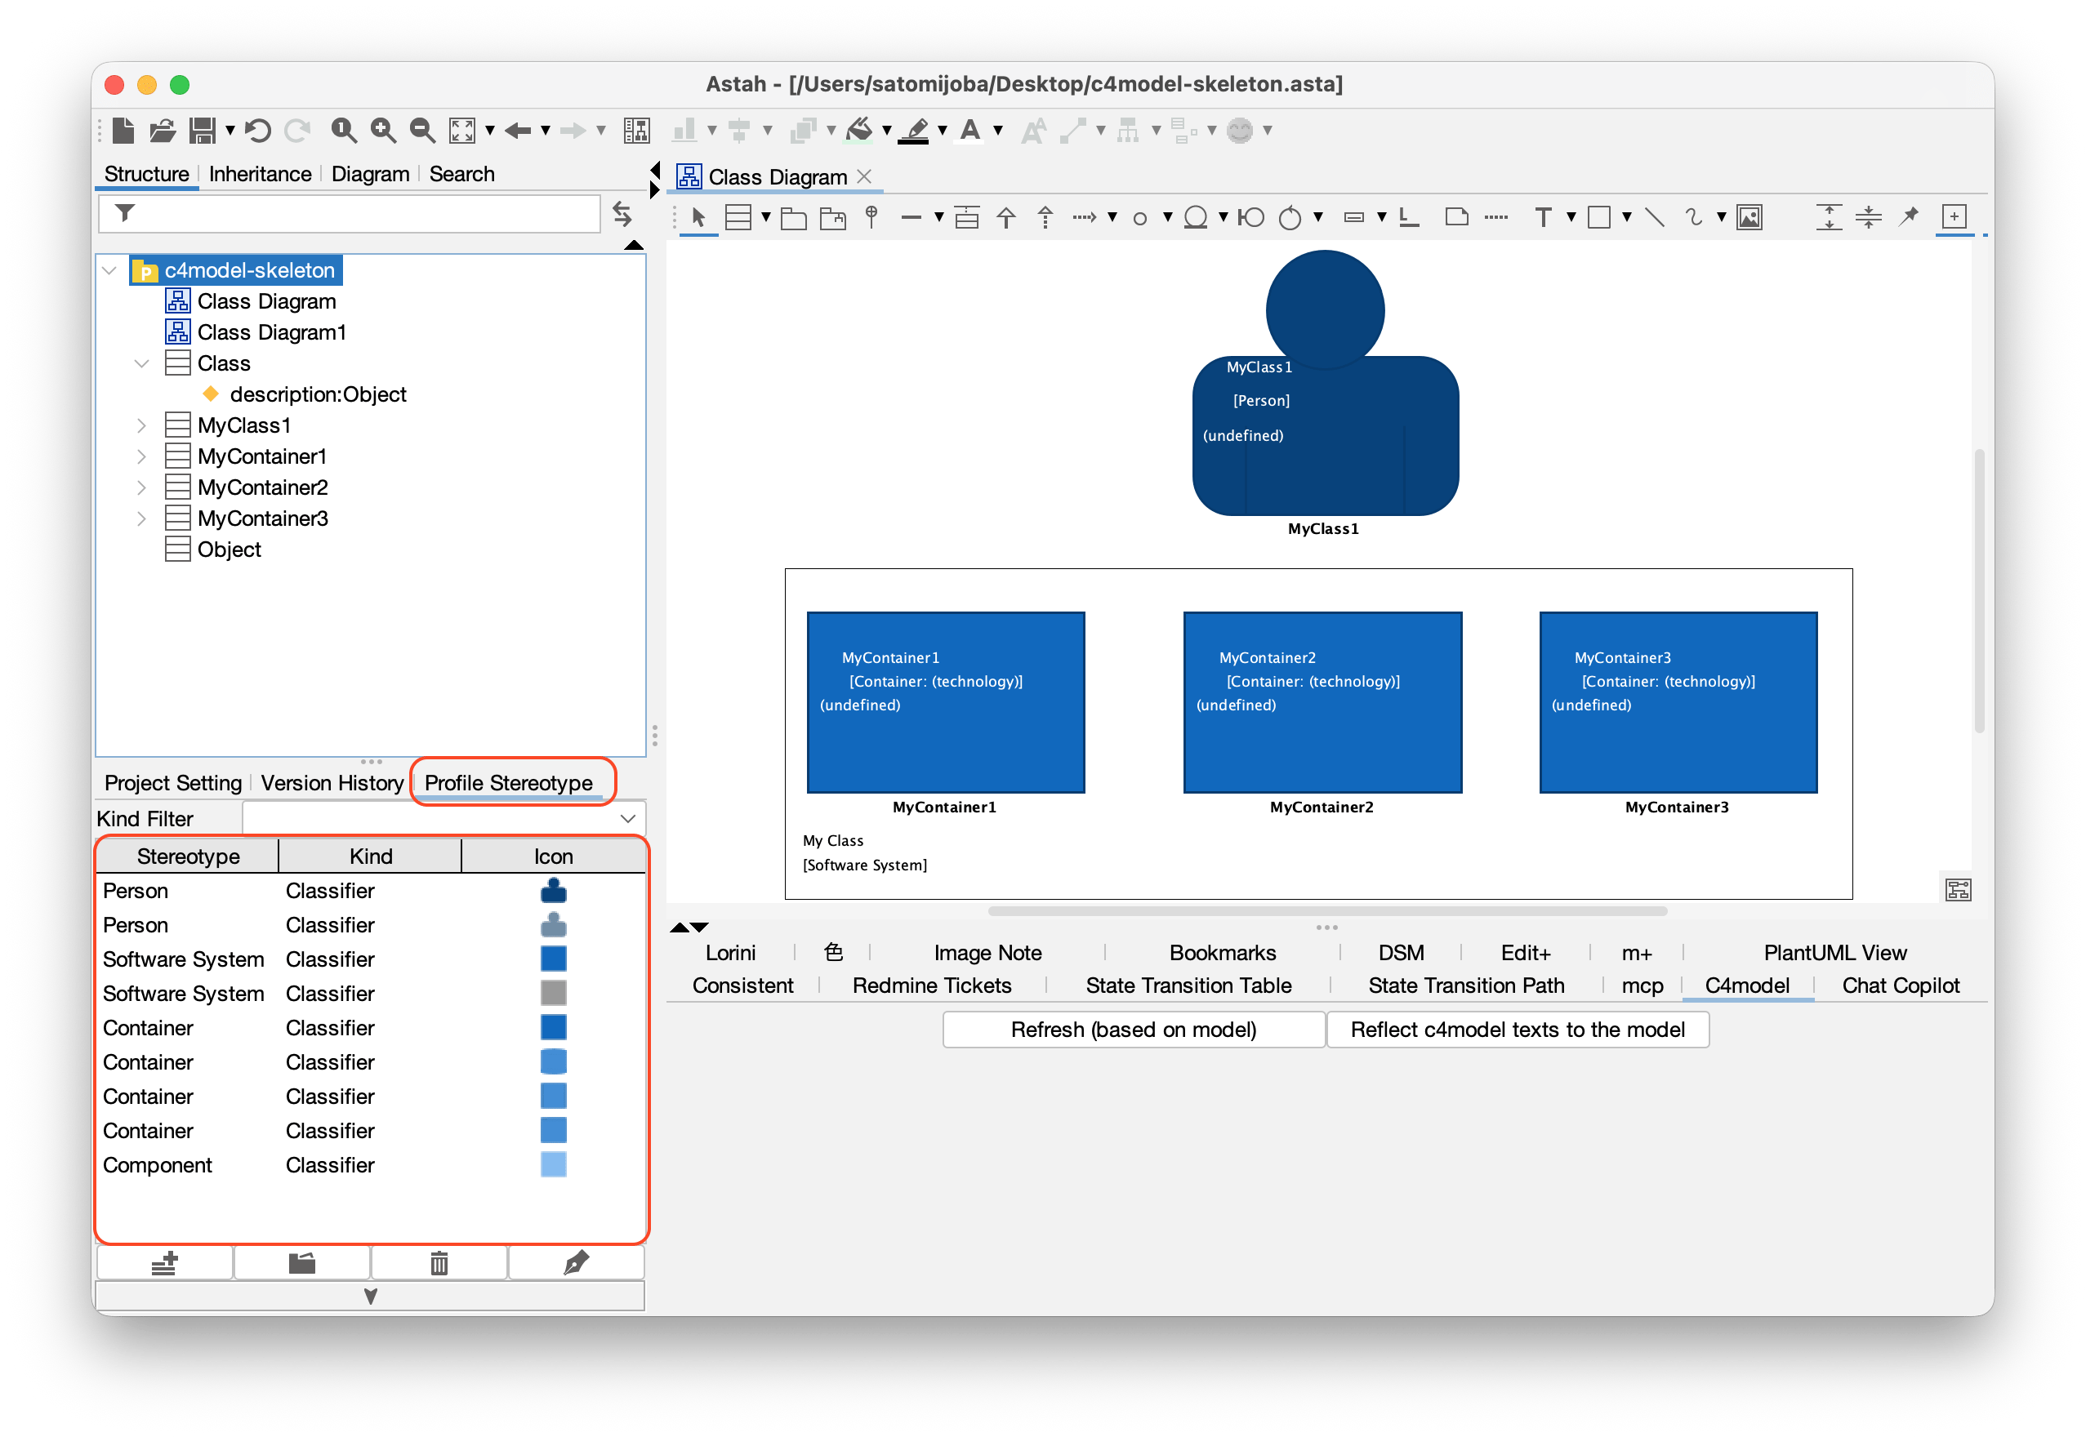The height and width of the screenshot is (1437, 2086).
Task: Open the fill color paint bucket
Action: pos(859,131)
